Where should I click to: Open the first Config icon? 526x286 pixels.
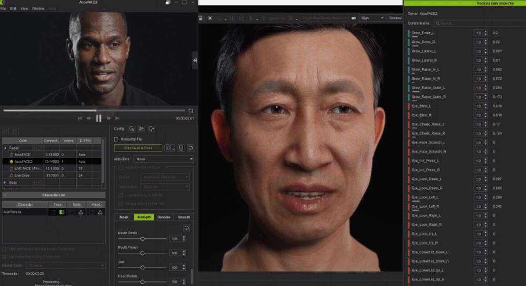(132, 129)
